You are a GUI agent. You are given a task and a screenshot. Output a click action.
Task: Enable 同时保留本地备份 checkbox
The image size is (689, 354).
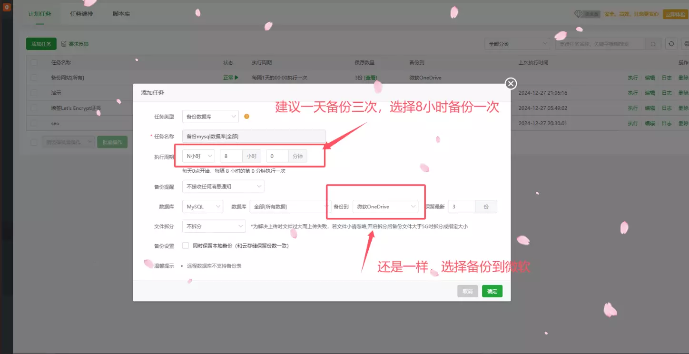click(x=185, y=245)
